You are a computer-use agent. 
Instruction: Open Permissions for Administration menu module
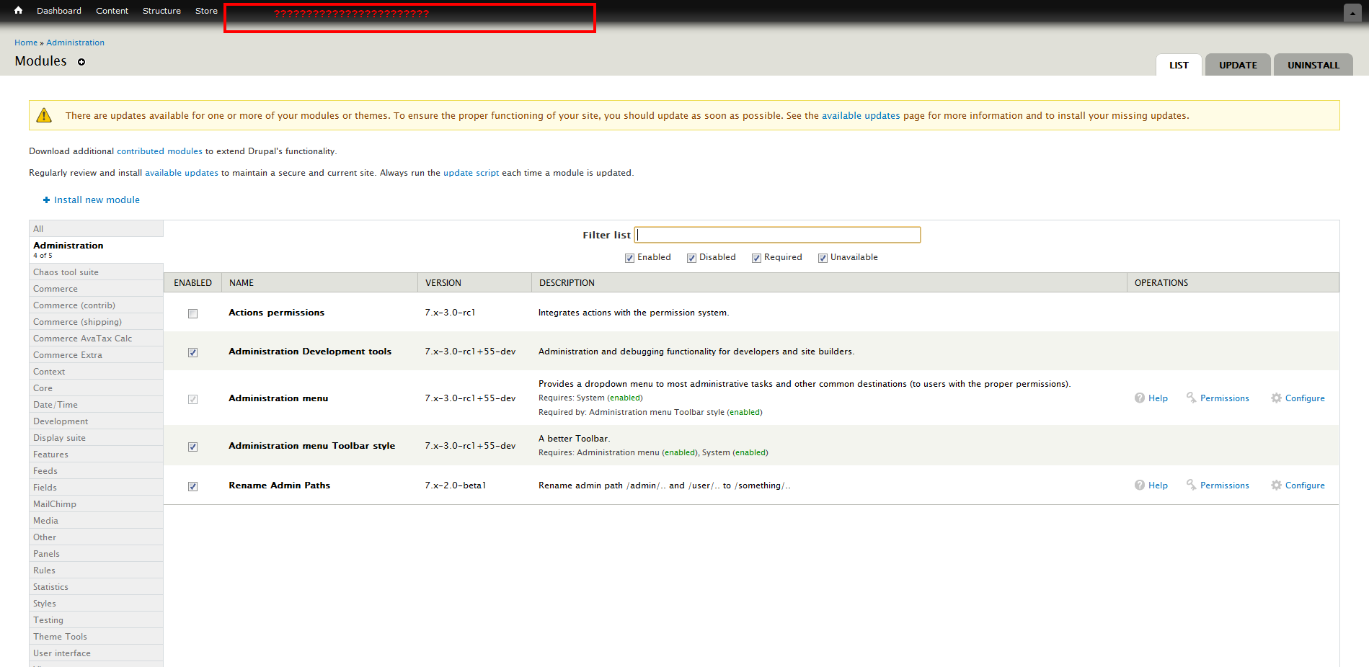point(1218,398)
